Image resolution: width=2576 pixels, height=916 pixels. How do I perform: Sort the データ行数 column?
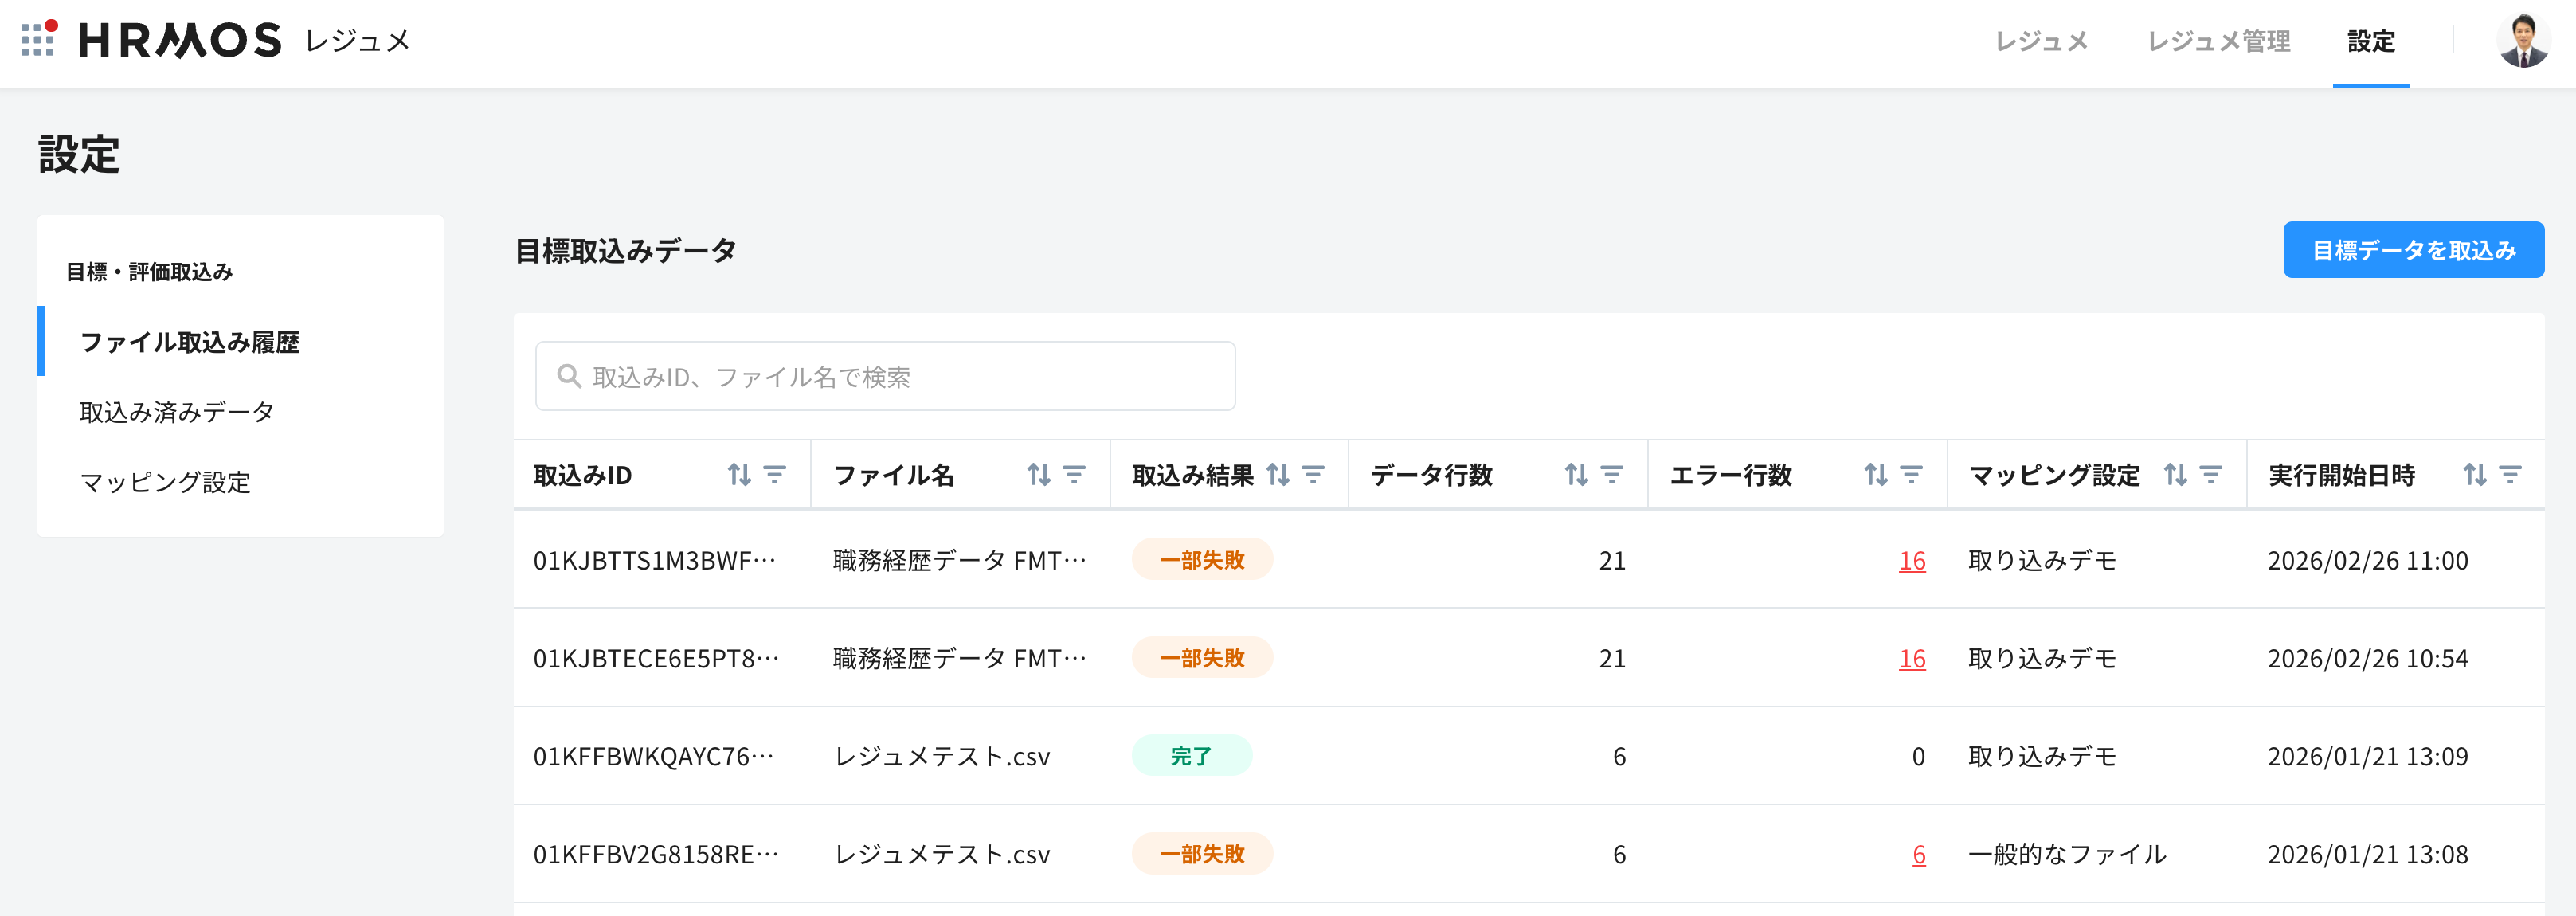pos(1577,475)
